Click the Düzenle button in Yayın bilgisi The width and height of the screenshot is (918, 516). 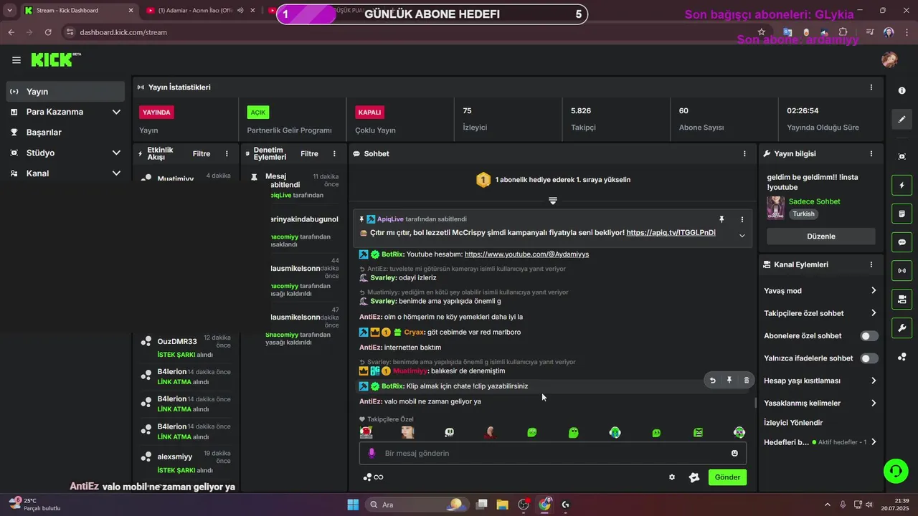(x=821, y=236)
